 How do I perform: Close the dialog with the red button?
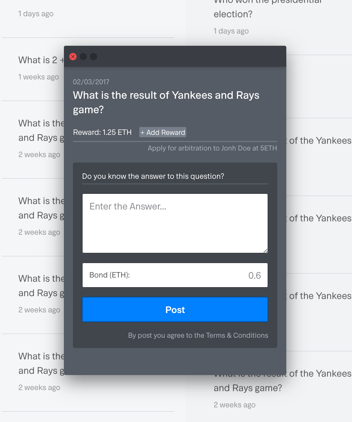(73, 57)
